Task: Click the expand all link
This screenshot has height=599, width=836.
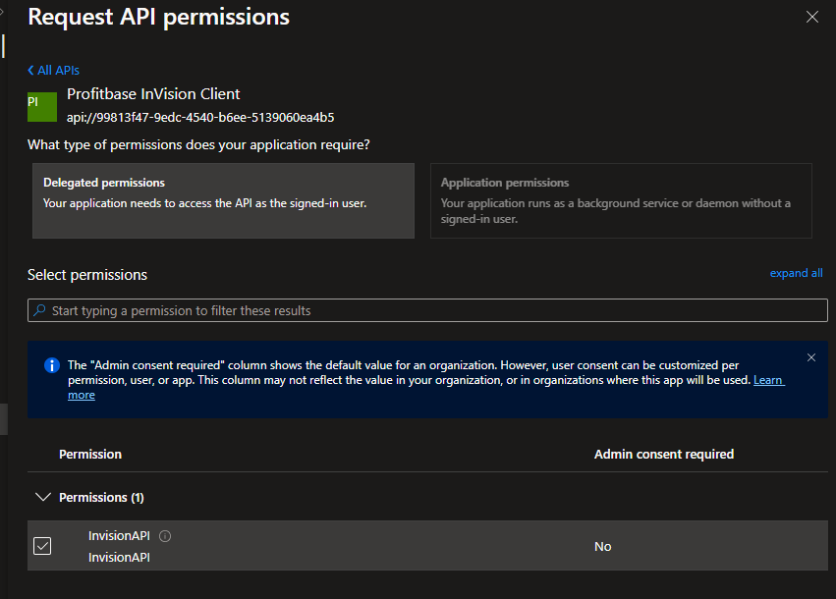Action: click(x=796, y=273)
